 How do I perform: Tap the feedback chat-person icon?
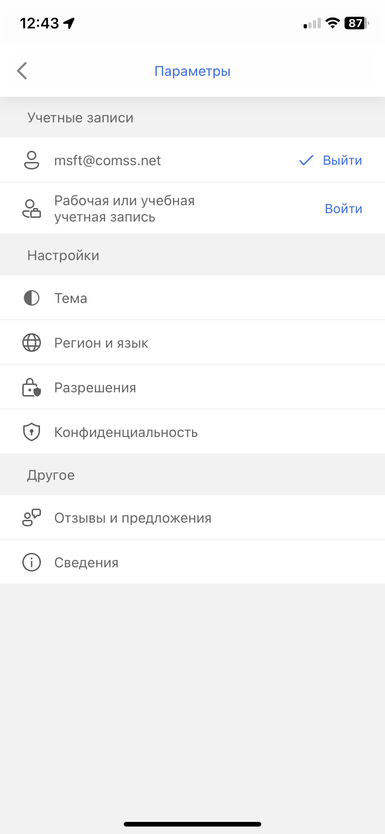coord(32,518)
